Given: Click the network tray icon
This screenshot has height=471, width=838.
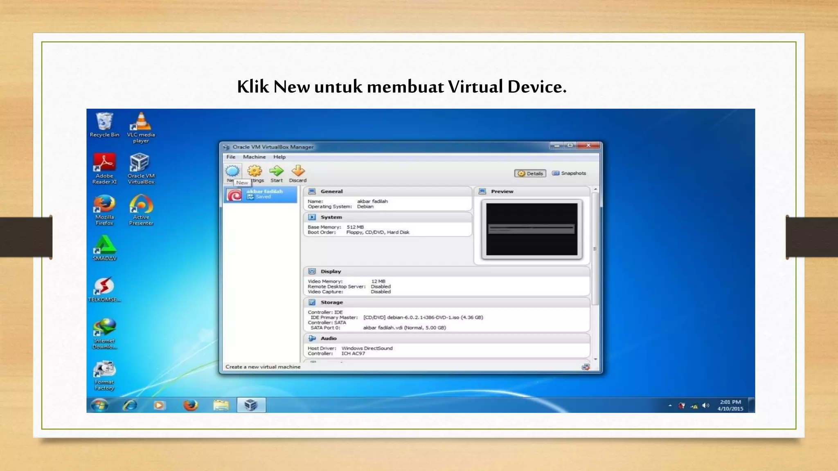Looking at the screenshot, I should point(694,406).
